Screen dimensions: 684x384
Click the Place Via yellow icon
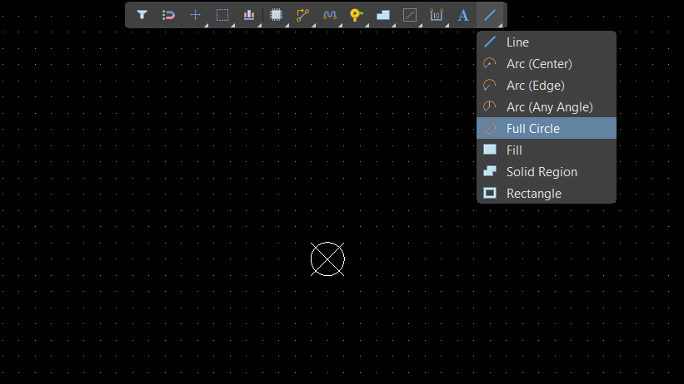(356, 15)
